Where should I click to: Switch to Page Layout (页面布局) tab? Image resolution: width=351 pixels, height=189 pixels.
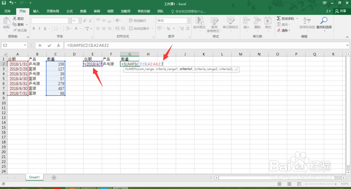point(53,11)
